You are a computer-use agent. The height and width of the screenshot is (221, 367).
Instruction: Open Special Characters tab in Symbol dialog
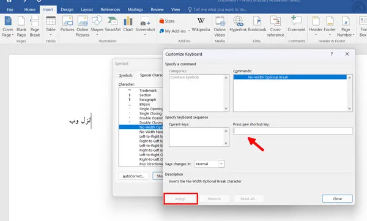click(150, 75)
